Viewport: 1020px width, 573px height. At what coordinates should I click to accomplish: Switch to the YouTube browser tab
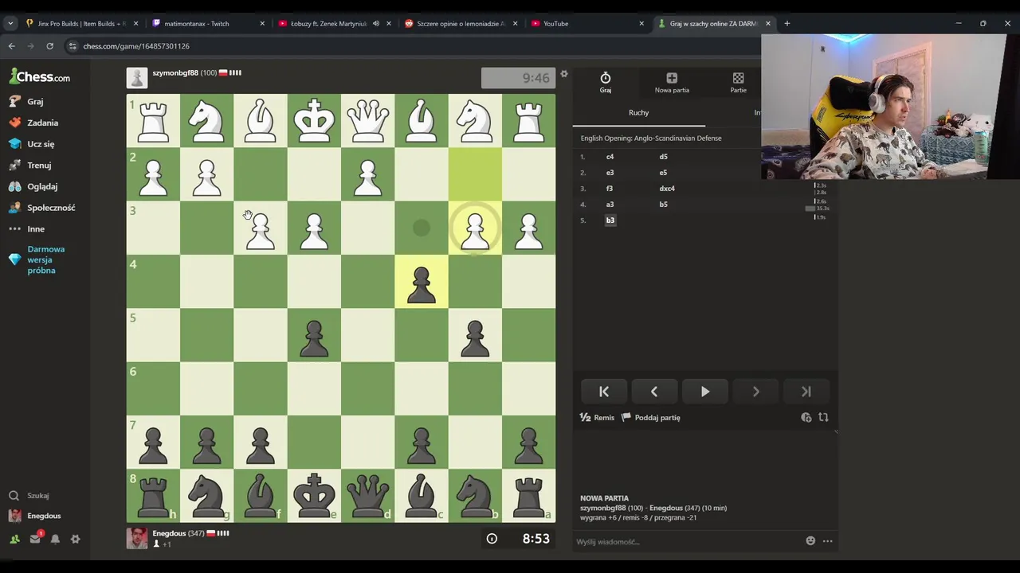pos(587,24)
